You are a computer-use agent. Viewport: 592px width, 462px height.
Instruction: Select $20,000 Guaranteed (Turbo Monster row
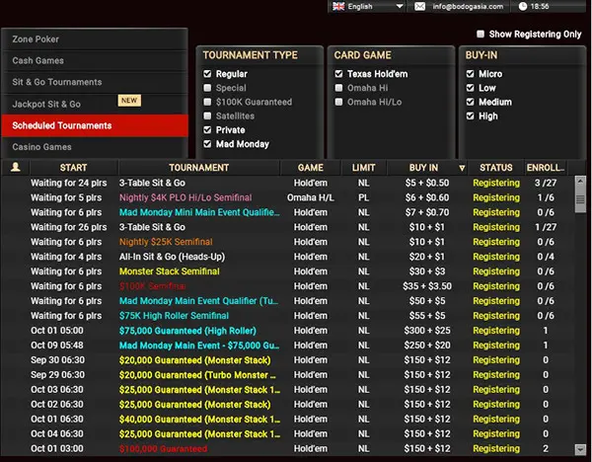point(288,375)
